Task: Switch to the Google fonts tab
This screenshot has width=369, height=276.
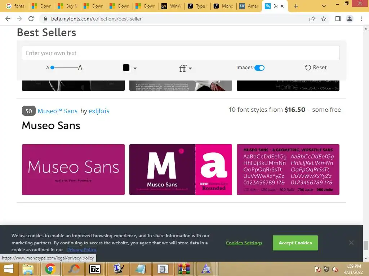Action: [x=15, y=6]
